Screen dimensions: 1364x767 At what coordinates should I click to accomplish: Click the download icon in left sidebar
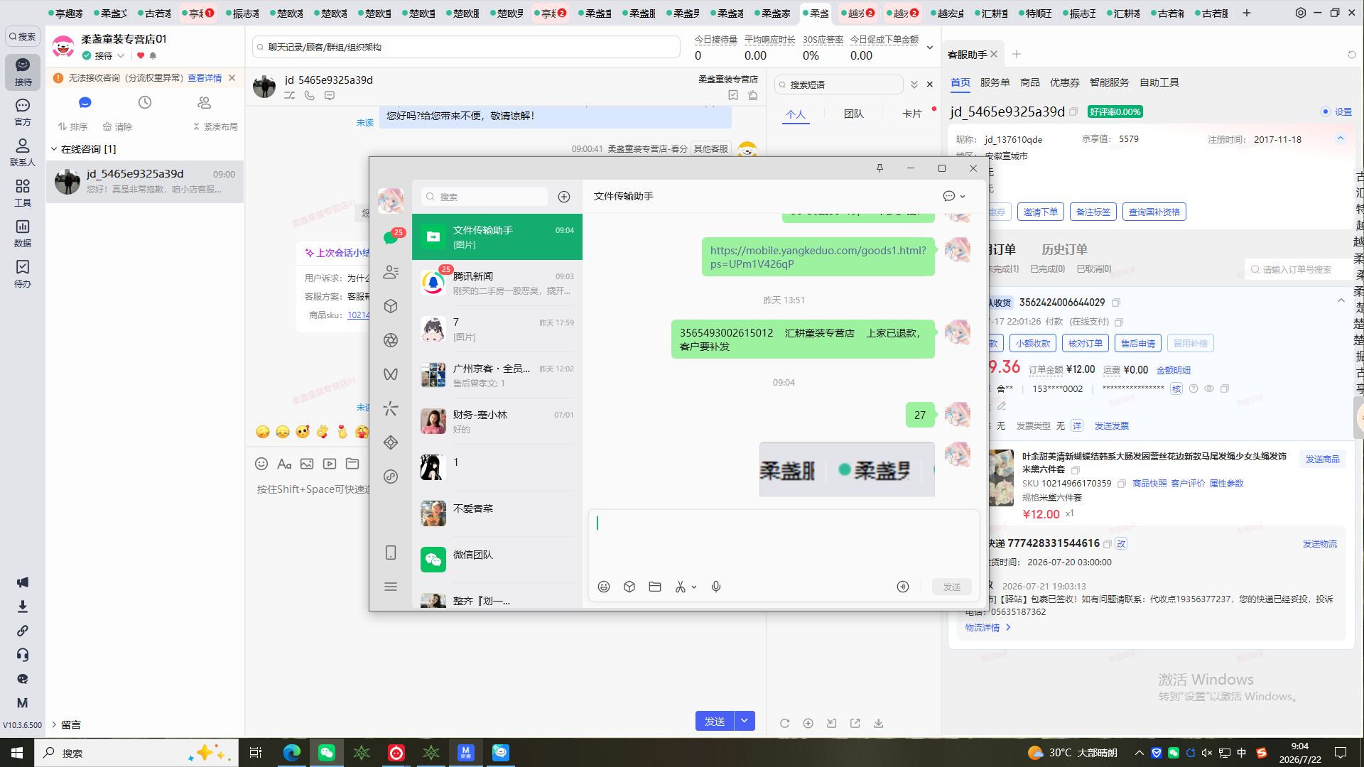[x=23, y=606]
